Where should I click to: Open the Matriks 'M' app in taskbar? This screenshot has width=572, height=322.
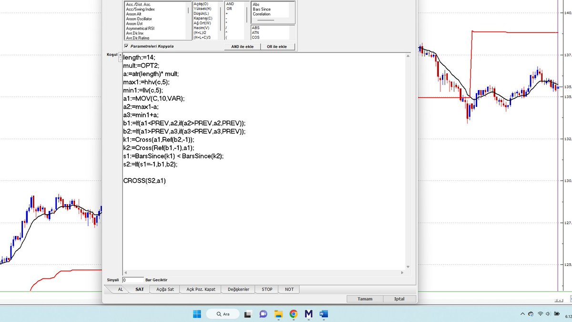pyautogui.click(x=308, y=314)
